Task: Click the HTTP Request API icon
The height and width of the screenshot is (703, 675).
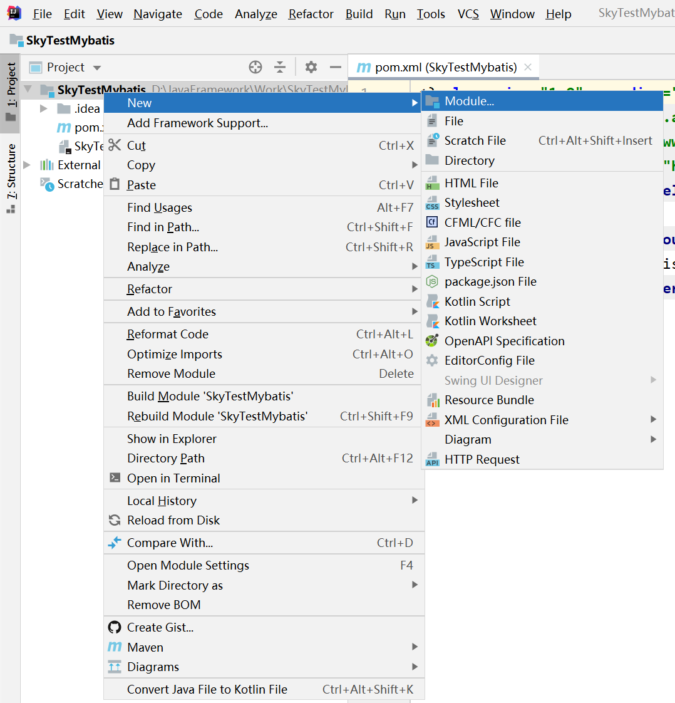Action: [x=432, y=459]
